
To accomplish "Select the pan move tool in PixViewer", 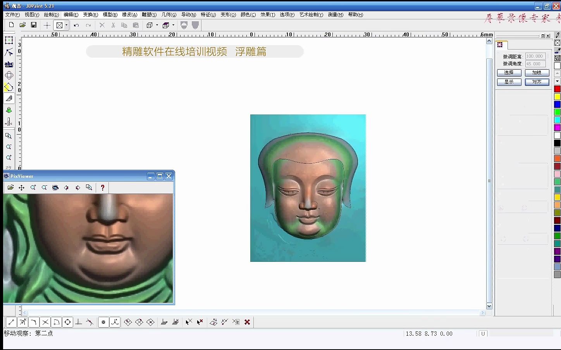I will click(x=21, y=188).
